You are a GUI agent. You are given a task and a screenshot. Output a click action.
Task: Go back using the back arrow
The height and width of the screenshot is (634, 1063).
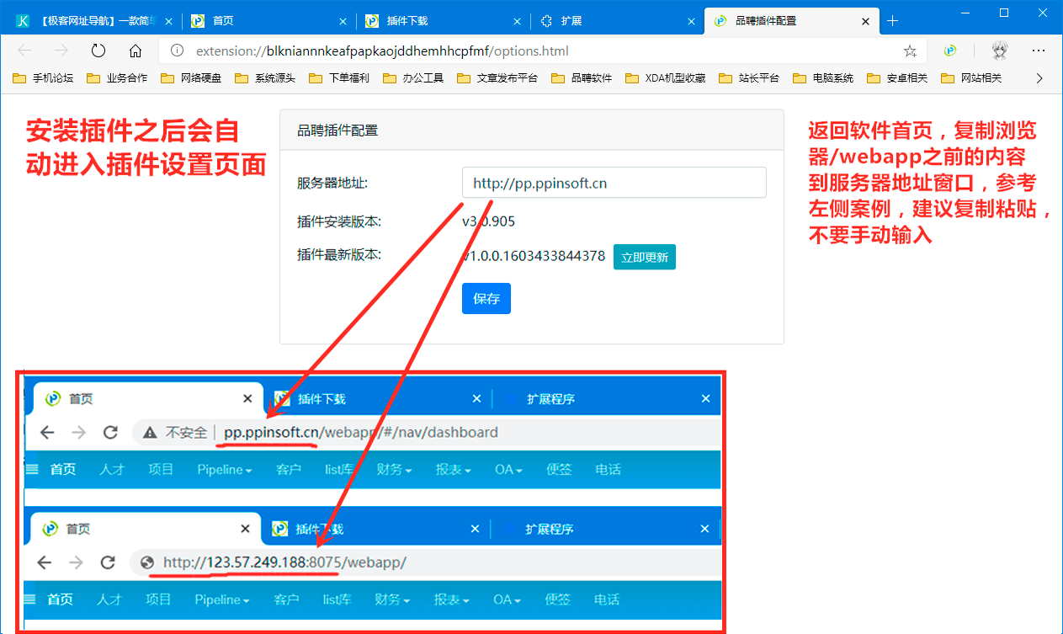point(24,51)
